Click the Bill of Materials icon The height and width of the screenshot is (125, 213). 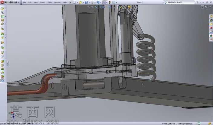pyautogui.click(x=2, y=48)
